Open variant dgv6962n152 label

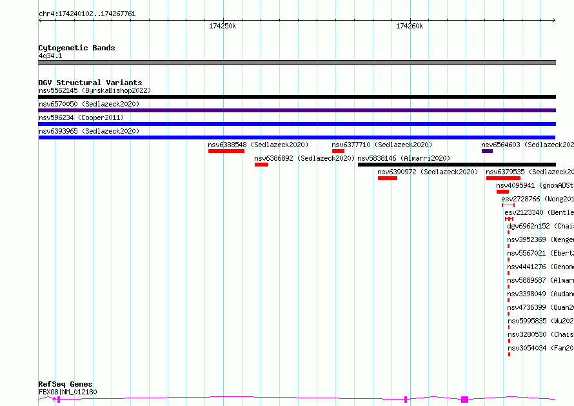(x=540, y=226)
